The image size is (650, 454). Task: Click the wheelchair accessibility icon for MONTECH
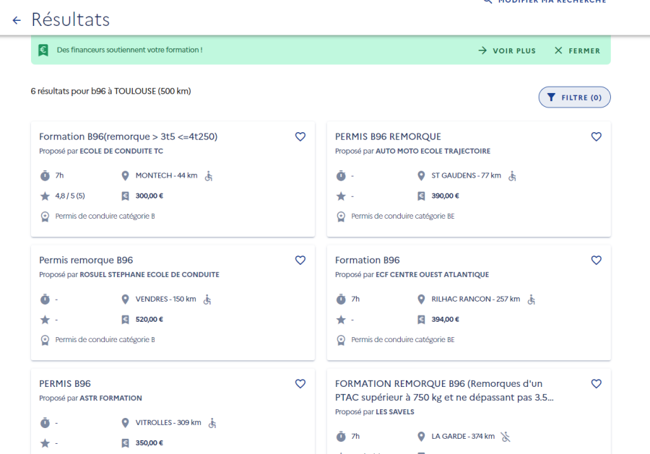click(x=209, y=175)
